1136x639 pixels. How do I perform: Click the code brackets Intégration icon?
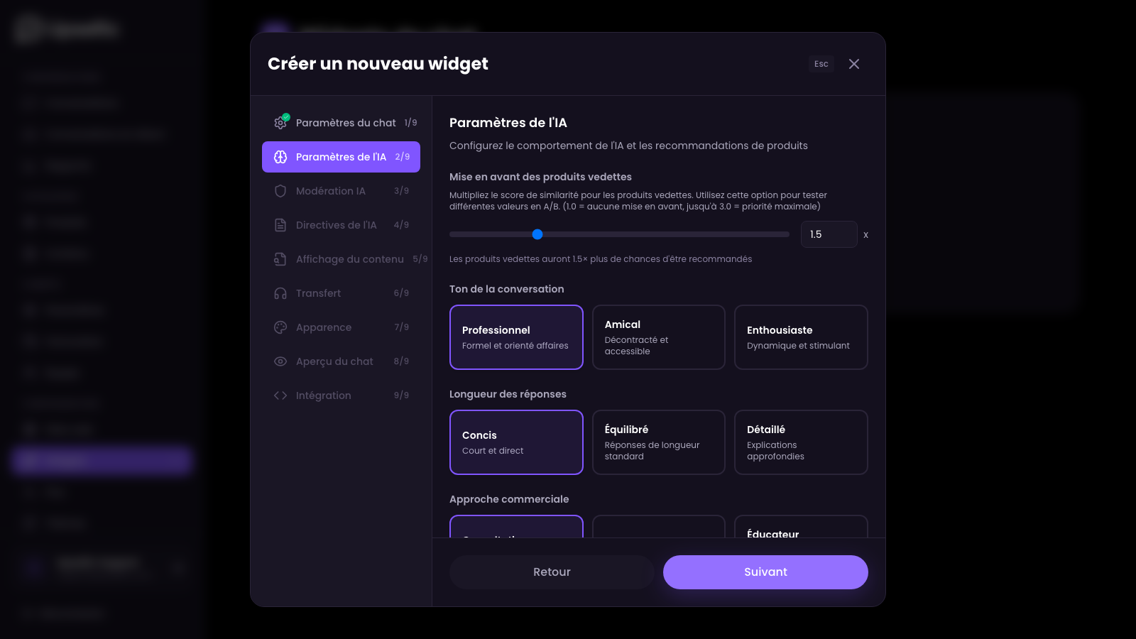[280, 395]
